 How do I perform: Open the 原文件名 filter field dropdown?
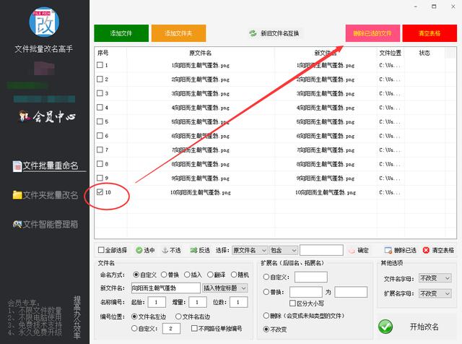point(249,250)
